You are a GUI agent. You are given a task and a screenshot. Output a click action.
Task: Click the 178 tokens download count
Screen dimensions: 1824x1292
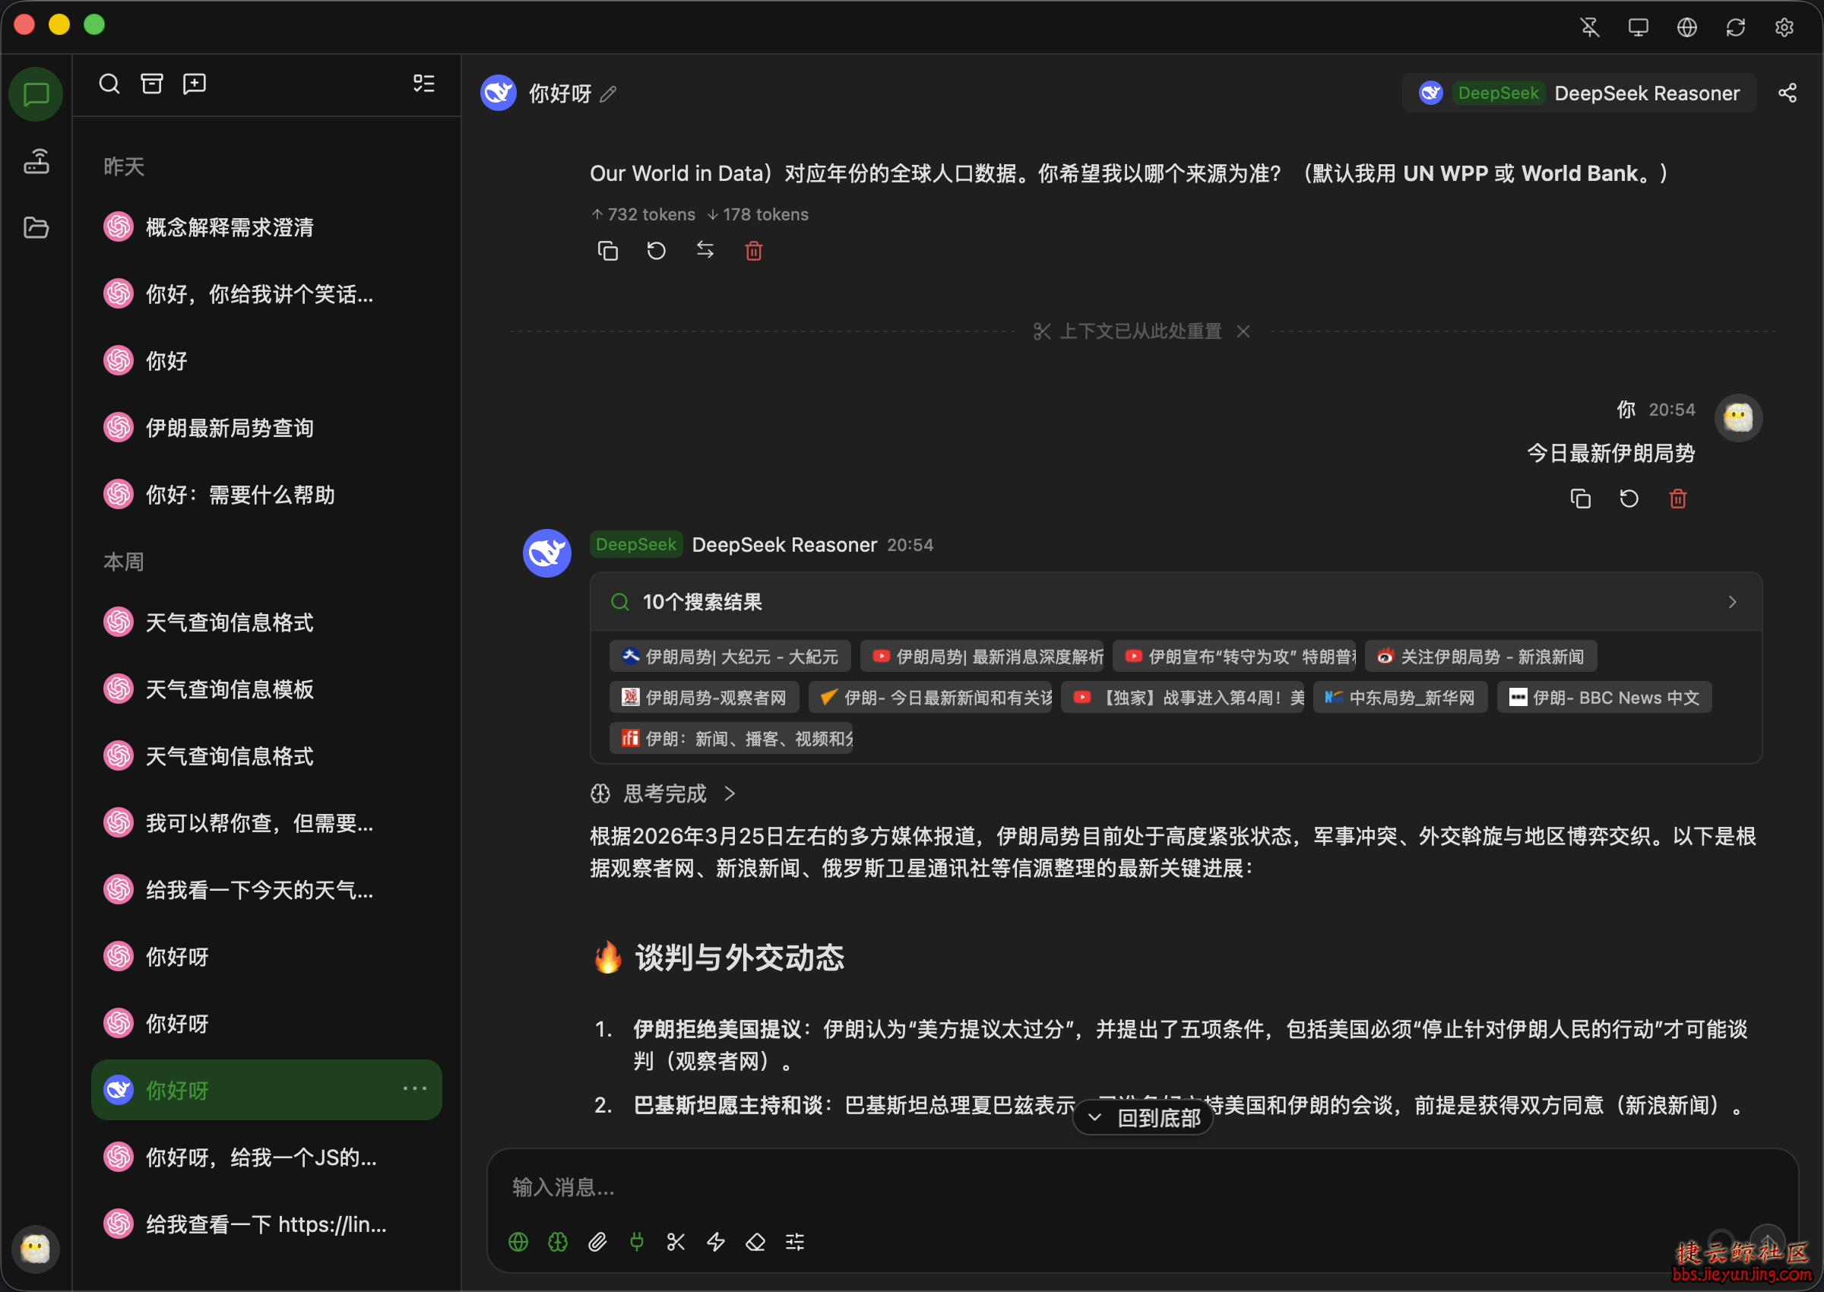tap(757, 214)
